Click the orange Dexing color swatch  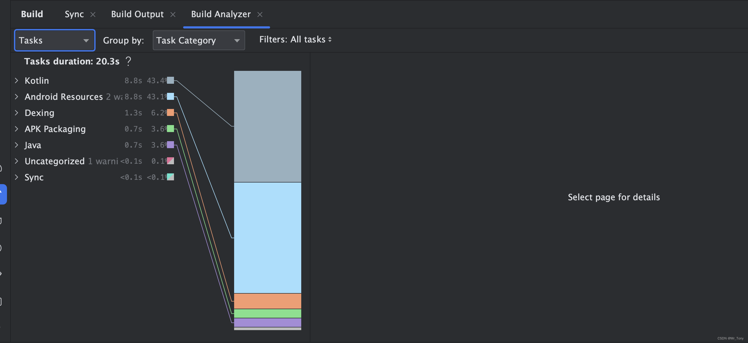tap(170, 113)
